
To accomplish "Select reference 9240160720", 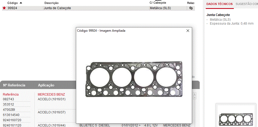I will [12, 120].
